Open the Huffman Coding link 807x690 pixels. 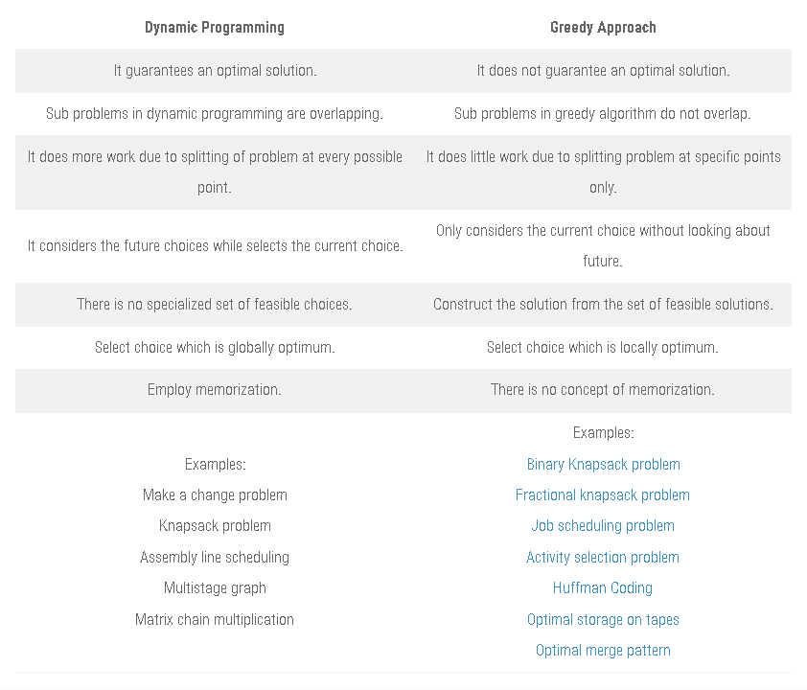pyautogui.click(x=603, y=588)
